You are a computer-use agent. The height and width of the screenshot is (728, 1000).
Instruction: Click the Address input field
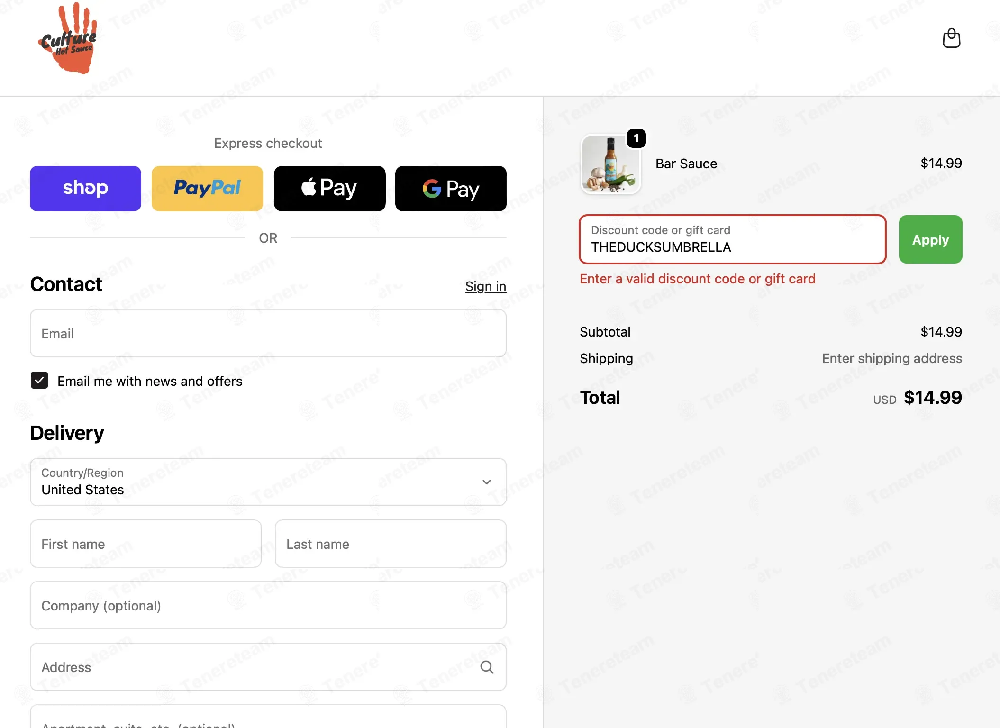pyautogui.click(x=268, y=667)
